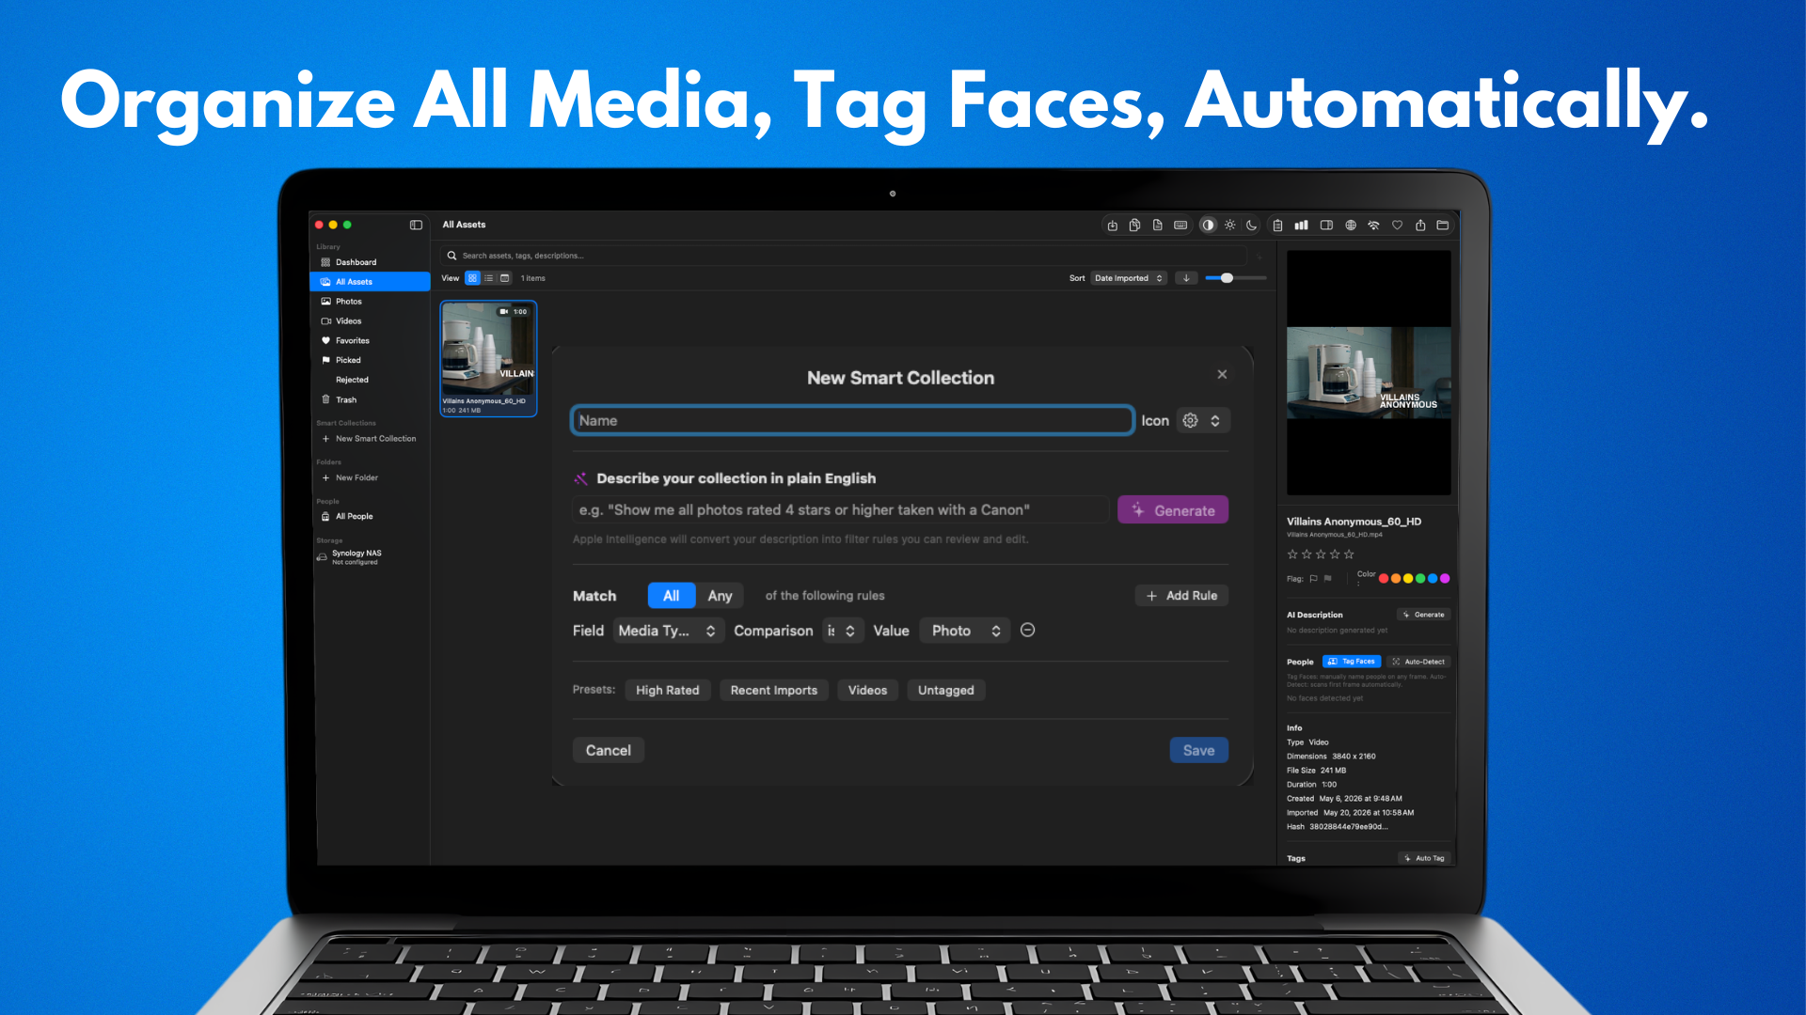Click the collection Name field
1806x1015 pixels.
click(852, 421)
